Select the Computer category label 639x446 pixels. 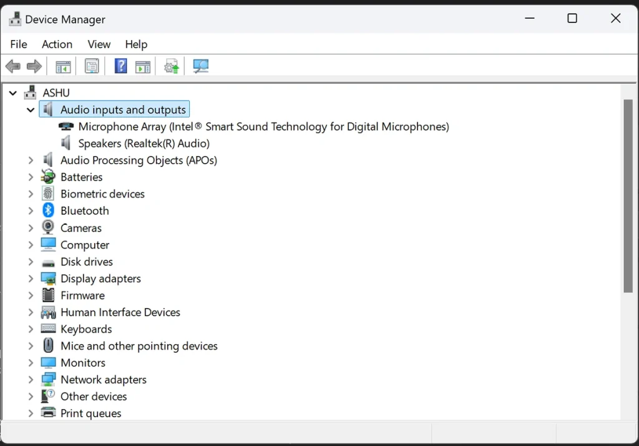pyautogui.click(x=85, y=245)
